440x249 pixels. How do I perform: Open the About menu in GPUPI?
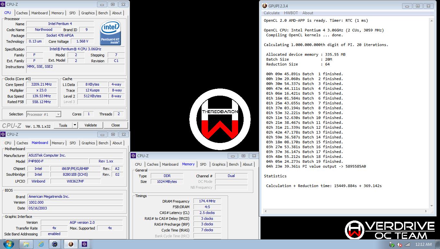[308, 13]
